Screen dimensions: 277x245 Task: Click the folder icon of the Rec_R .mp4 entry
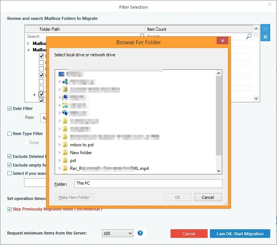tap(65, 168)
